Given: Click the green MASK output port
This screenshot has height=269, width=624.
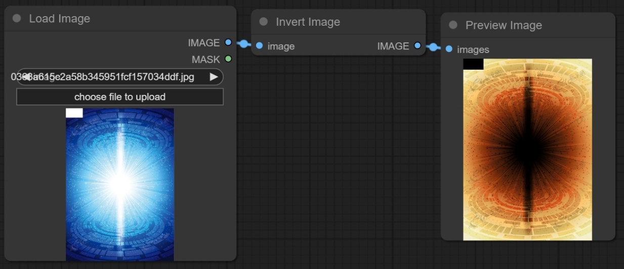Looking at the screenshot, I should pyautogui.click(x=228, y=59).
